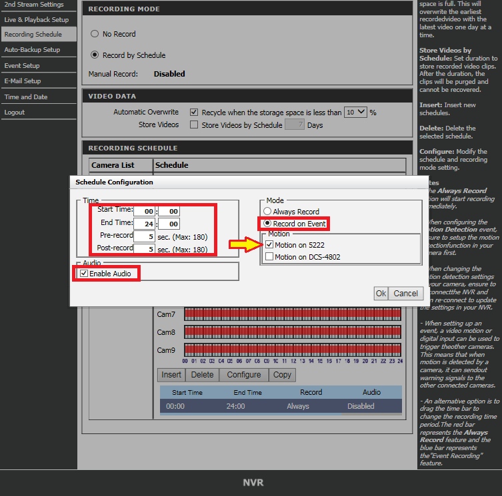Screen dimensions: 502x496
Task: Click Logout in the sidebar
Action: pos(14,113)
